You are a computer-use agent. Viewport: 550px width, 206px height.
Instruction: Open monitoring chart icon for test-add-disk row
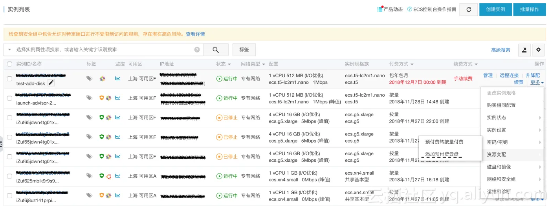[117, 78]
